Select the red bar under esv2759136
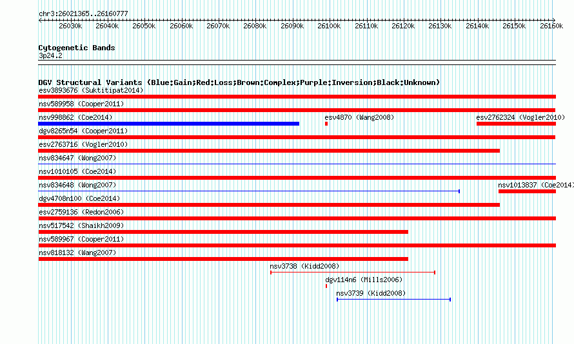Screen dimensions: 574x344 pos(297,218)
